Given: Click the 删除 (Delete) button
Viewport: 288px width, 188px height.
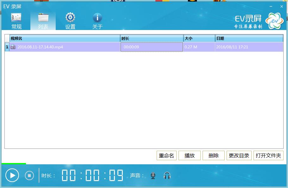Looking at the screenshot, I should coord(214,155).
